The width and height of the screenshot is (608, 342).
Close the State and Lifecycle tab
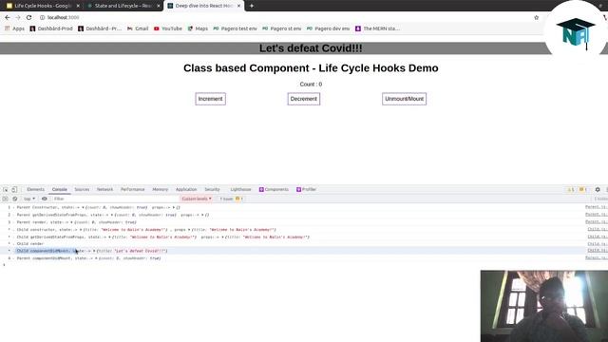[x=159, y=6]
